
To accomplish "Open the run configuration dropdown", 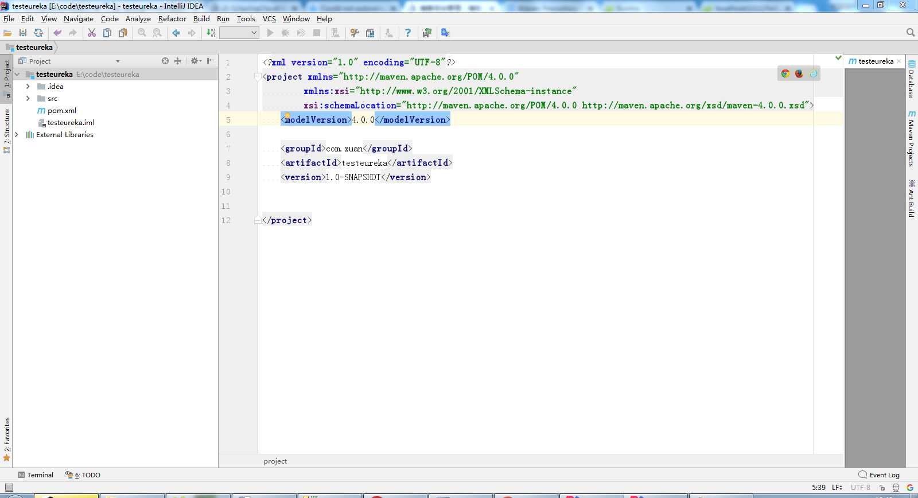I will 239,33.
